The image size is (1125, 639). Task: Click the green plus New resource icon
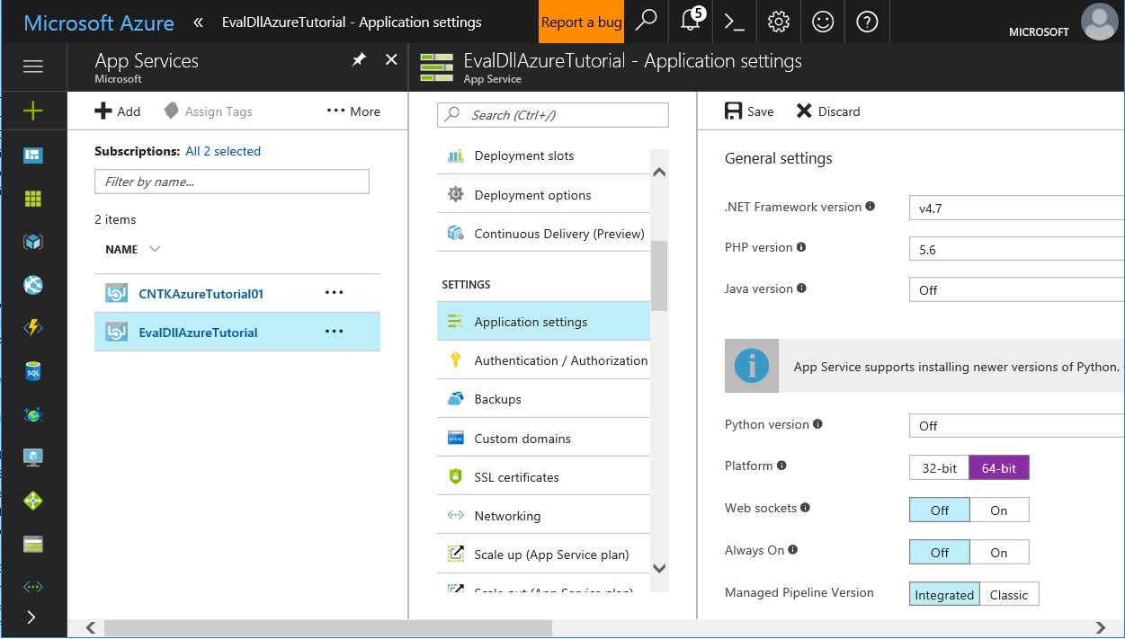pyautogui.click(x=33, y=111)
